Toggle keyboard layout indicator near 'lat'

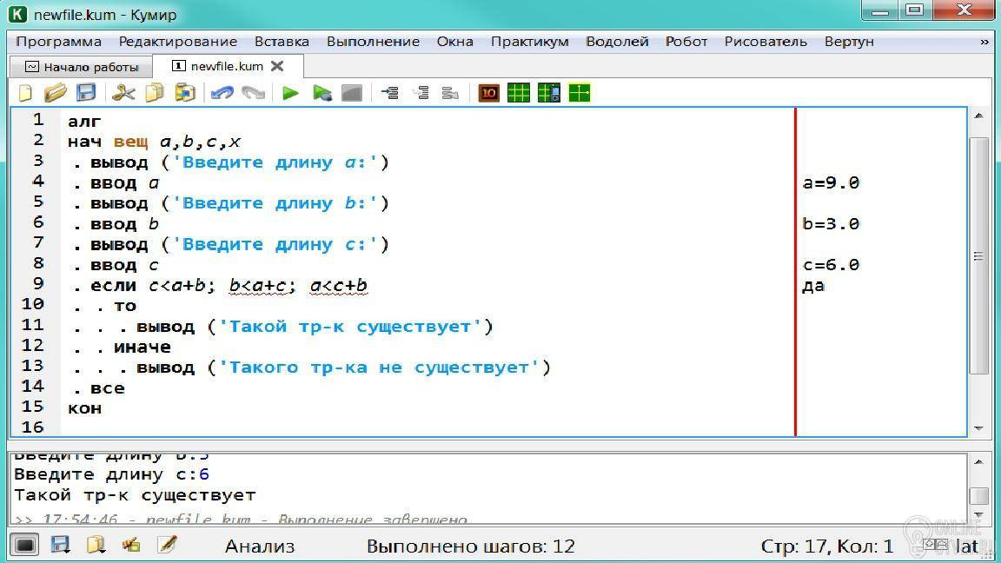pyautogui.click(x=936, y=545)
